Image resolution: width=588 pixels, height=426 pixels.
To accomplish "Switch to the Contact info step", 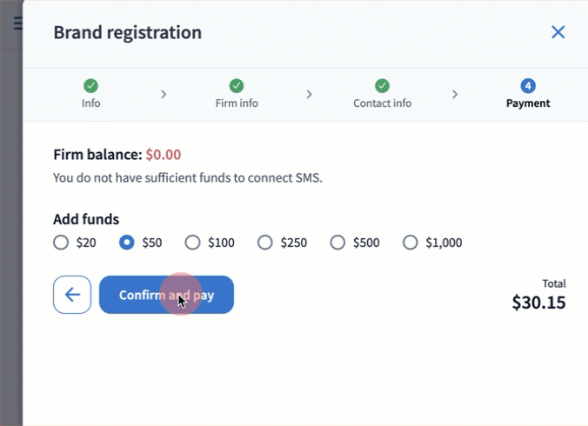I will click(x=382, y=103).
